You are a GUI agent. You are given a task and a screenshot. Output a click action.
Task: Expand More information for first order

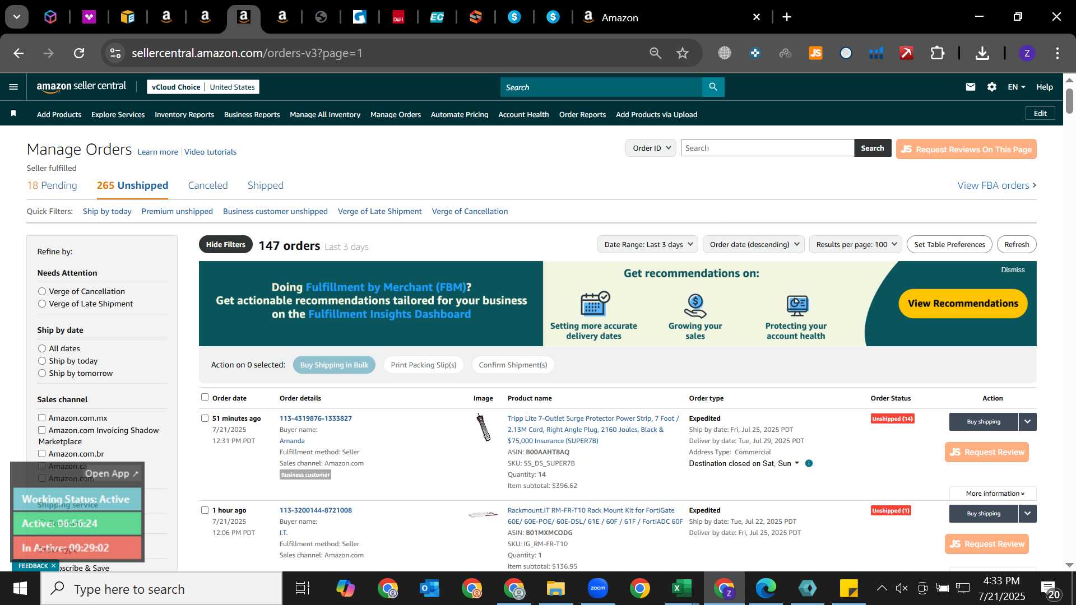click(994, 494)
